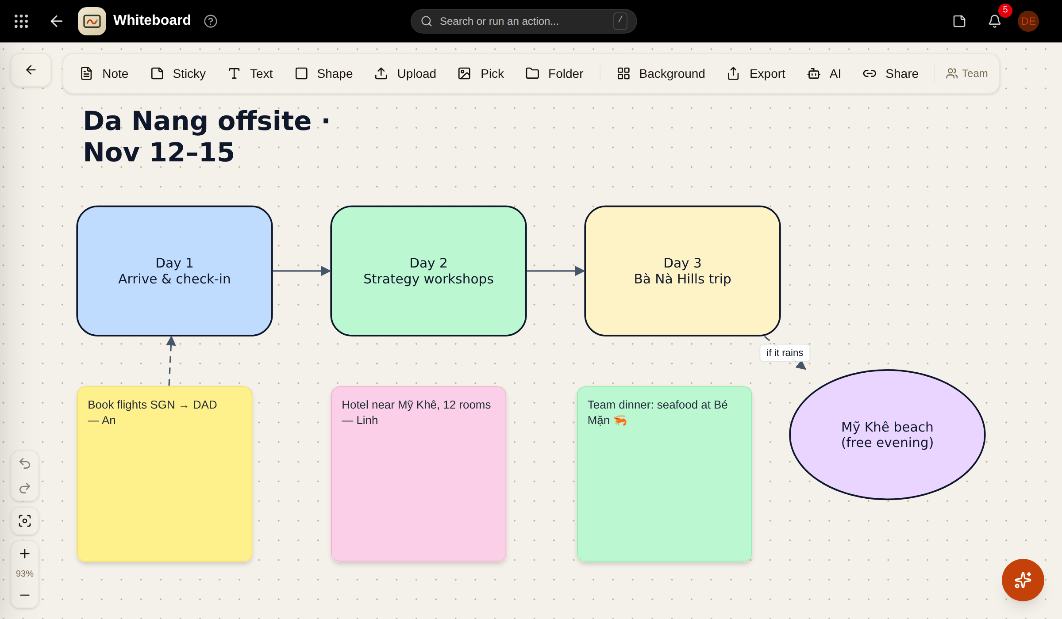Select the Da Nang offsite title text
The height and width of the screenshot is (619, 1062).
207,136
